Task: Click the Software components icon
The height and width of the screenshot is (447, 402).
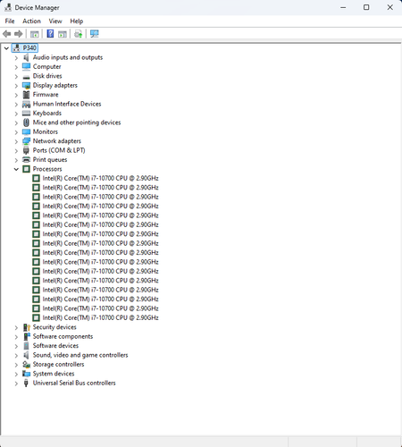Action: [x=27, y=336]
